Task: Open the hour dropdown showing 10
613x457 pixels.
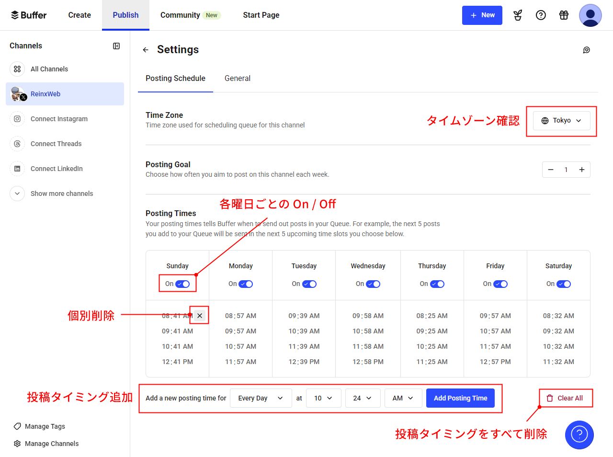Action: [323, 398]
